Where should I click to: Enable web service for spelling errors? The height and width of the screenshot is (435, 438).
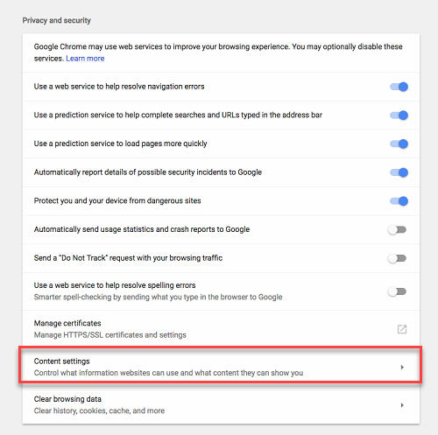tap(397, 291)
